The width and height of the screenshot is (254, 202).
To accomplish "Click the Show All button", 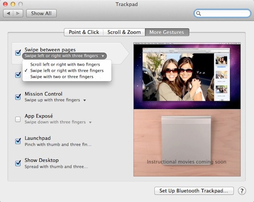I will click(41, 14).
